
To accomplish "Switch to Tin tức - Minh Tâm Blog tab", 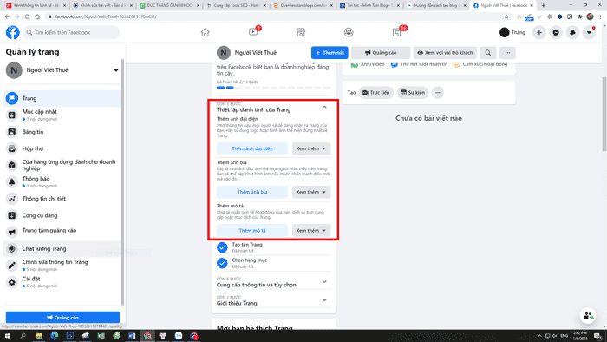I will pos(369,5).
